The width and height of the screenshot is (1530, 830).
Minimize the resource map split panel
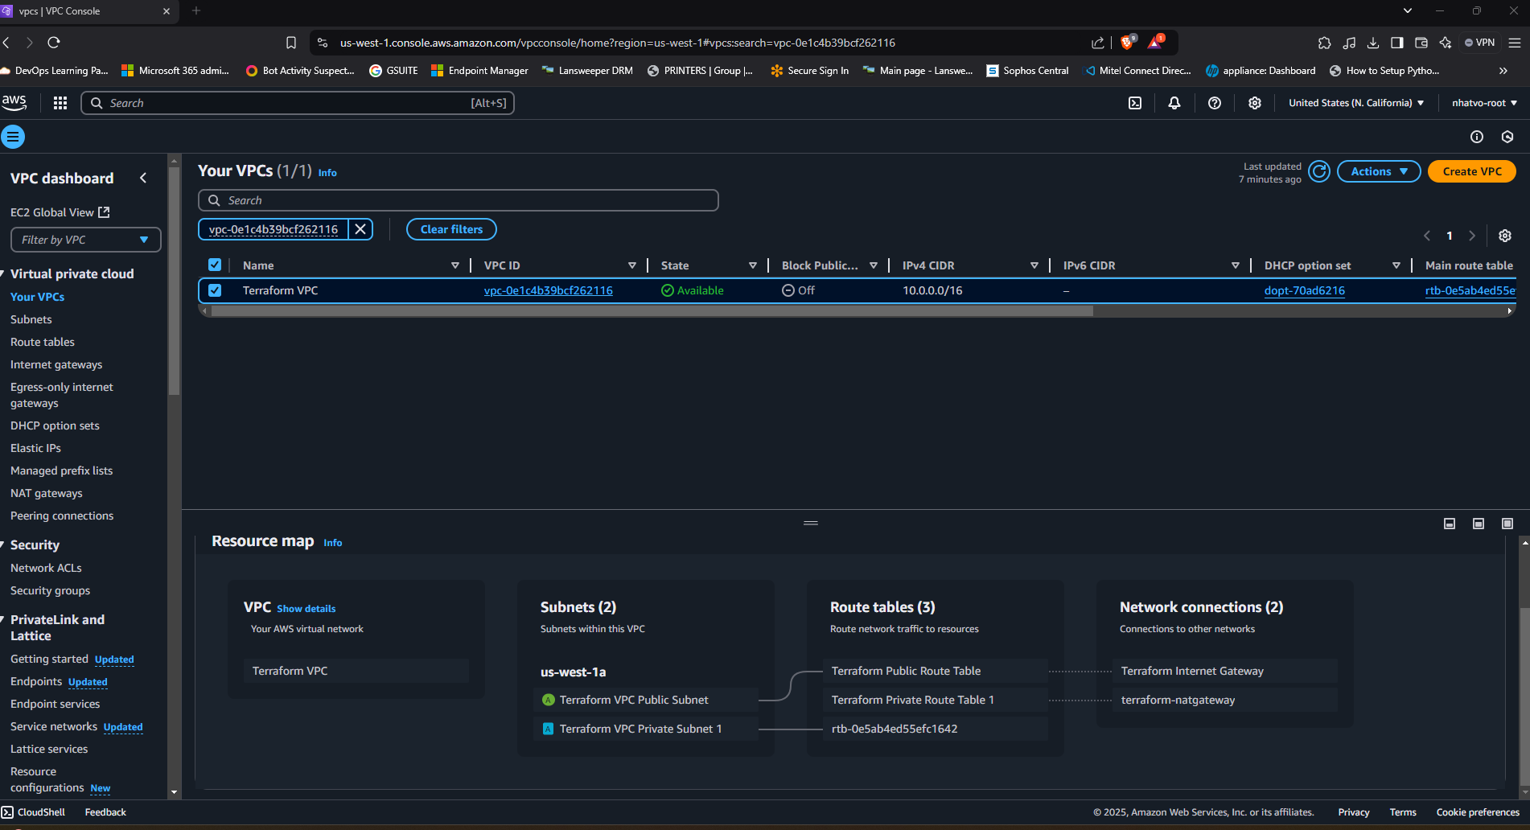1450,524
